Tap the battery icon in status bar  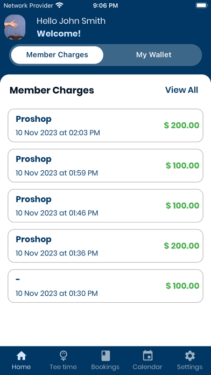click(202, 5)
